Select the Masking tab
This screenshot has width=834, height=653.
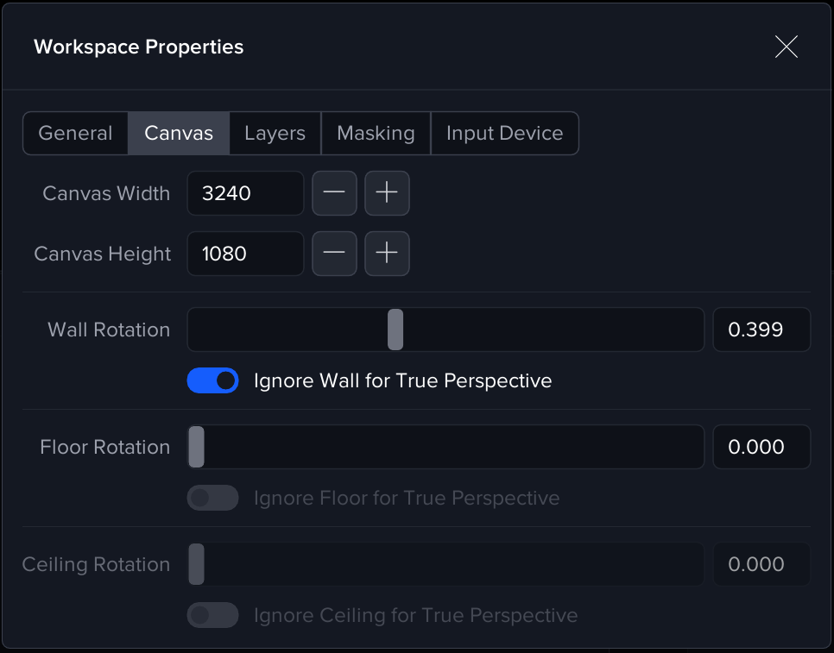pos(376,134)
